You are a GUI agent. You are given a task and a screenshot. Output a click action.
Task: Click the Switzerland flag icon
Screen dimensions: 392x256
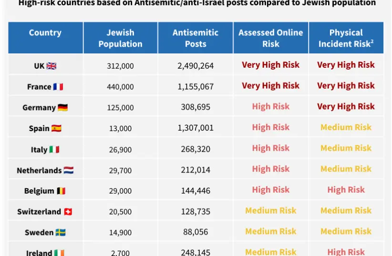click(68, 212)
